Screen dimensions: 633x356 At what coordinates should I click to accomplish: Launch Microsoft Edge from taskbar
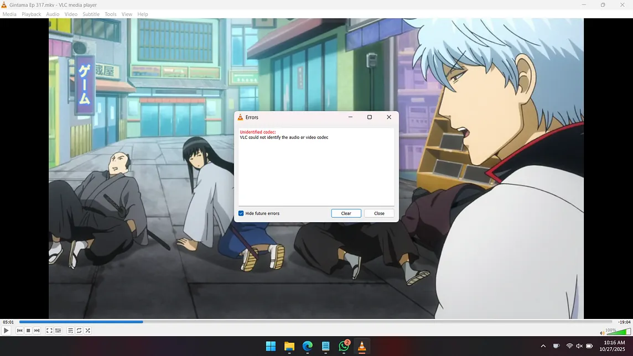308,346
